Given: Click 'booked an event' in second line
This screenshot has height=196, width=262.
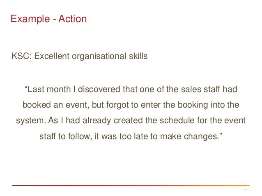Looking at the screenshot, I should (55, 105).
